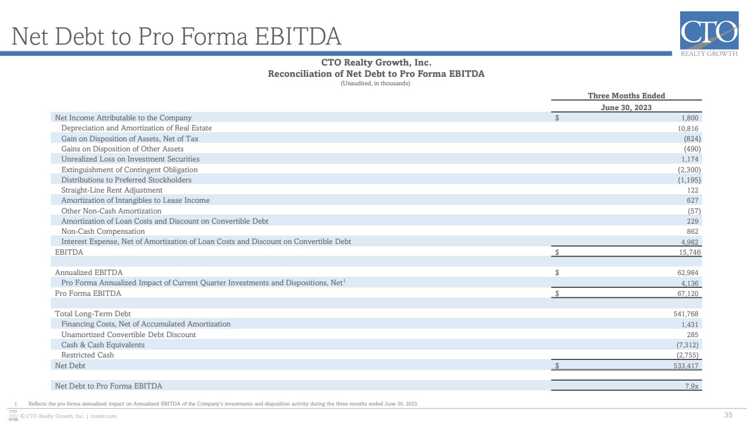Select 'Non-Cash Compensation' label
The height and width of the screenshot is (423, 753).
click(103, 231)
